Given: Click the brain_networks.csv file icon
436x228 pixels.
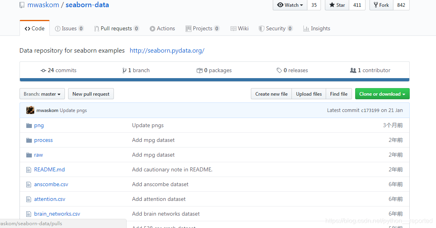Looking at the screenshot, I should click(28, 214).
